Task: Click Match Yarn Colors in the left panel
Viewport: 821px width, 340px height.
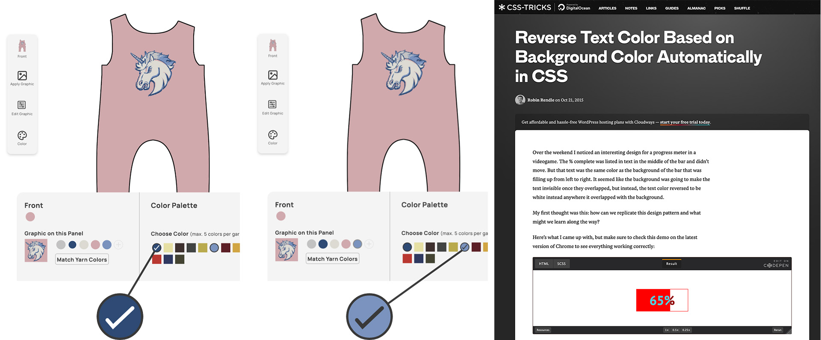Action: (82, 260)
